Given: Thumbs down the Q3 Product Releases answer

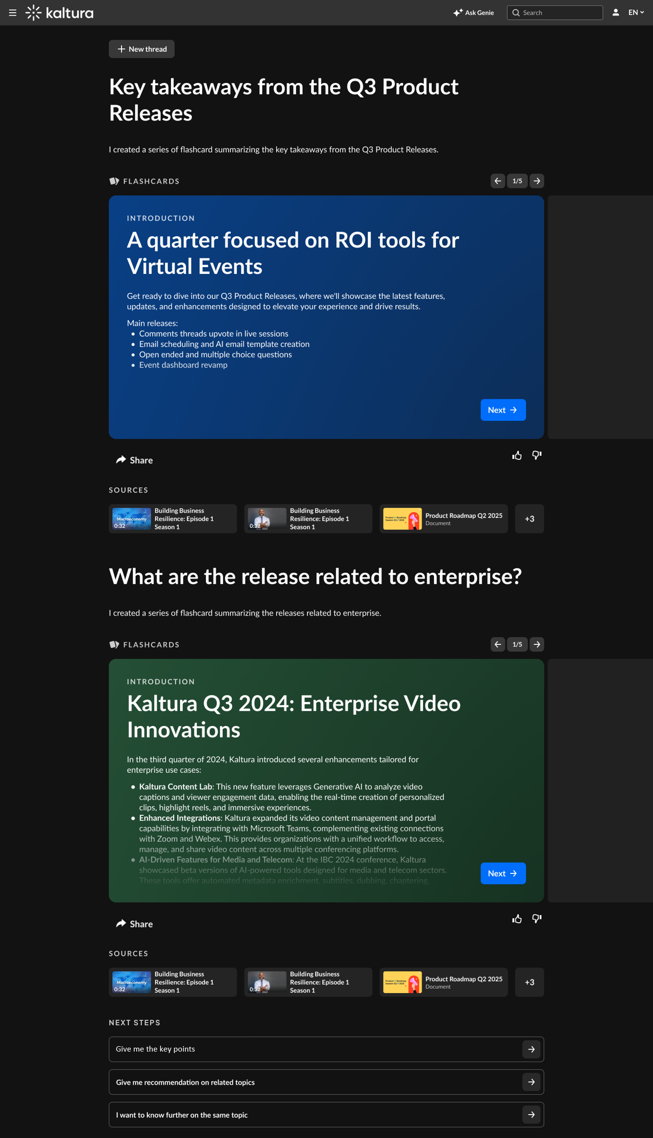Looking at the screenshot, I should click(x=537, y=455).
